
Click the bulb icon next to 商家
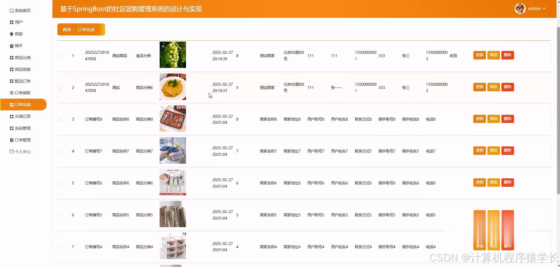[x=11, y=34]
